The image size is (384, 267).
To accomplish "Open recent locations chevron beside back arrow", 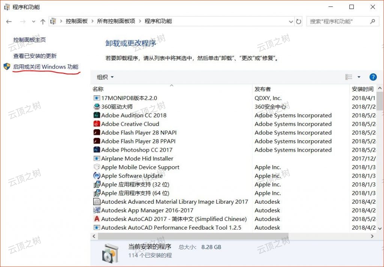I will pos(33,21).
